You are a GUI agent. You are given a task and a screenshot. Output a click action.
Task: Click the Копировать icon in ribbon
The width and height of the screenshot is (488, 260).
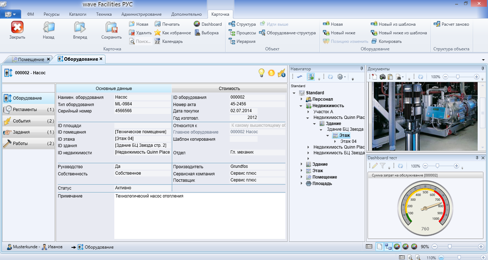374,41
